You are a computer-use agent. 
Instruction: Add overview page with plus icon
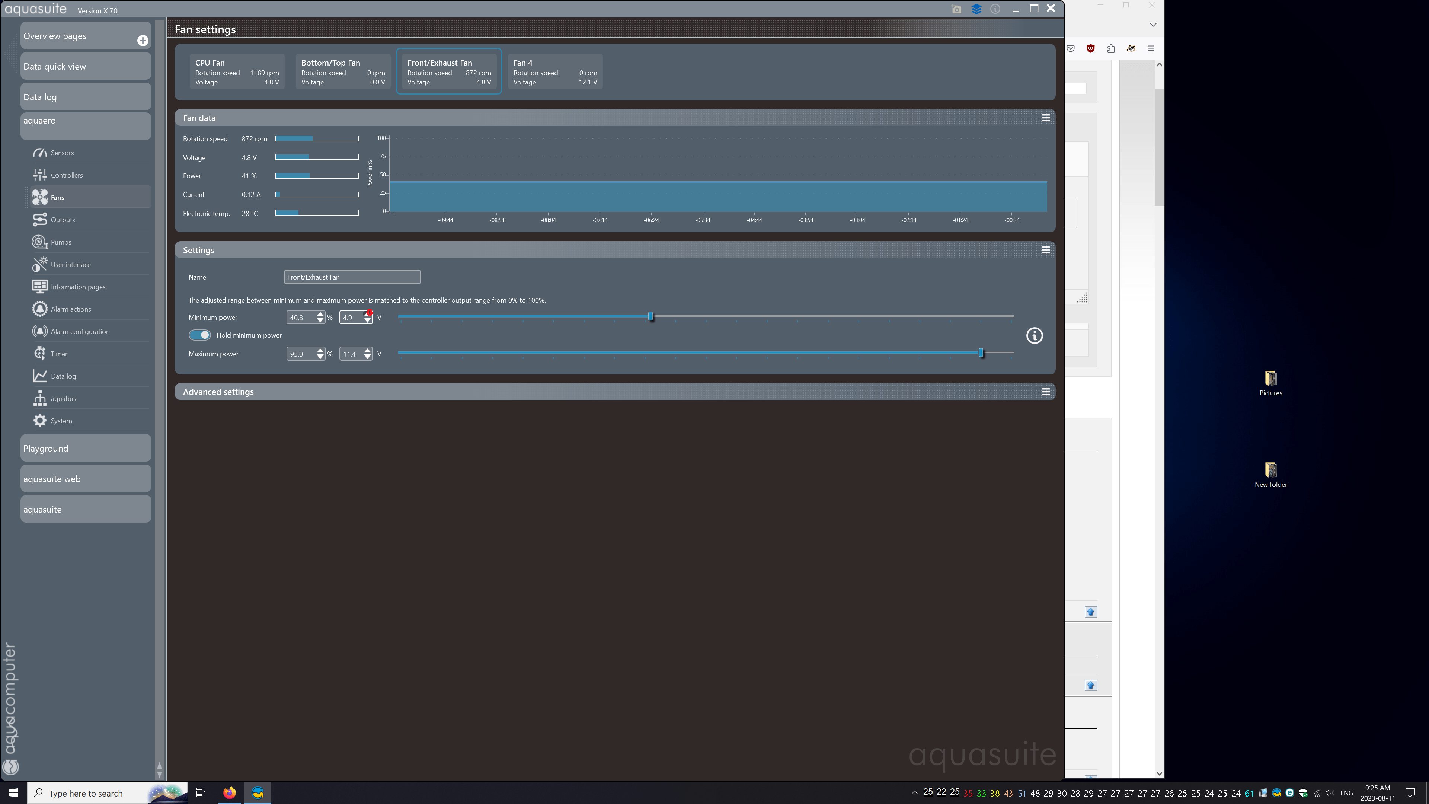143,41
